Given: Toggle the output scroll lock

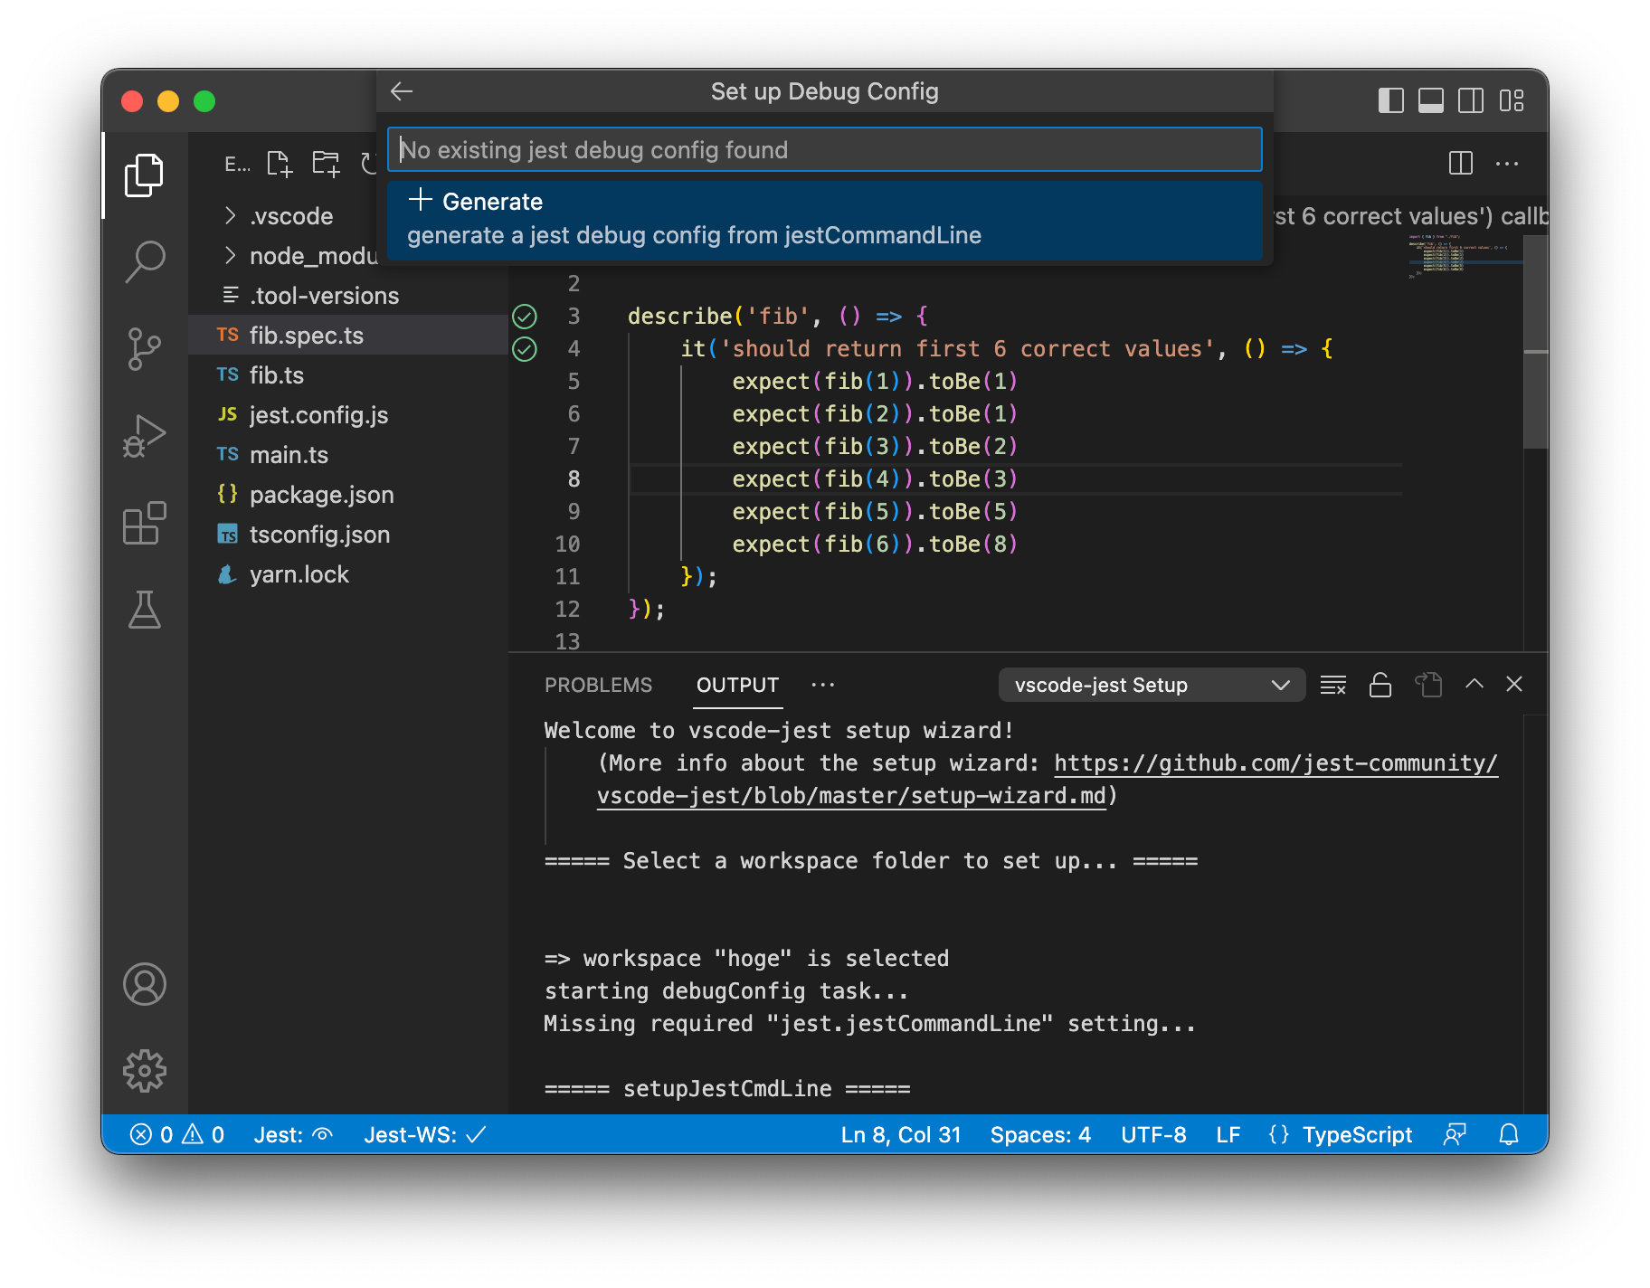Looking at the screenshot, I should pyautogui.click(x=1380, y=685).
